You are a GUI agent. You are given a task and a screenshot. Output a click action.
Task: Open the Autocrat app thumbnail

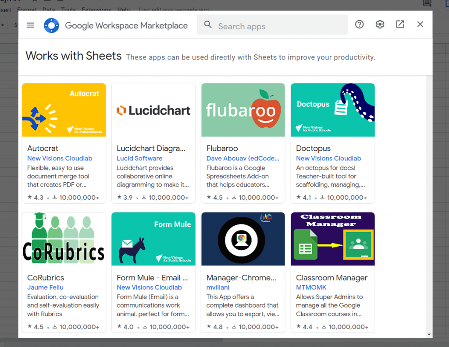tap(64, 110)
